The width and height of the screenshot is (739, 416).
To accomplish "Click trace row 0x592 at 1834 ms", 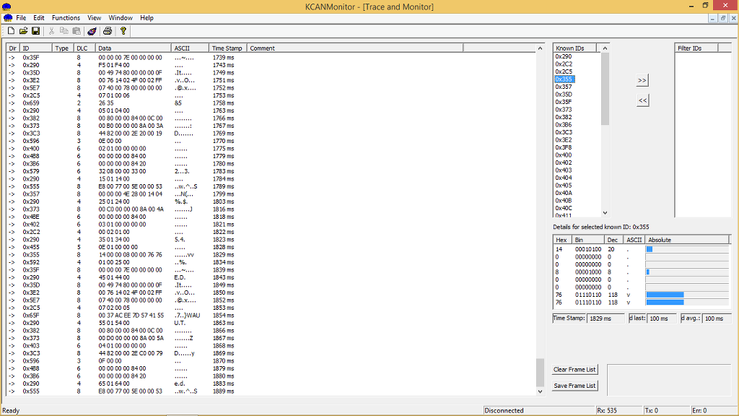I will click(x=271, y=262).
